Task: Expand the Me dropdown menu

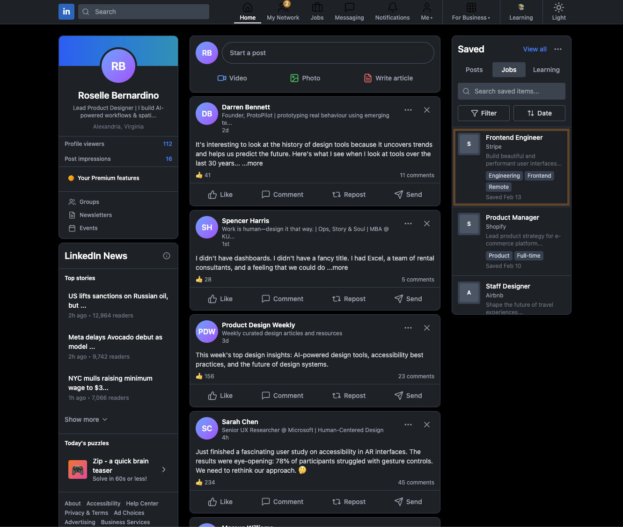Action: pyautogui.click(x=426, y=12)
